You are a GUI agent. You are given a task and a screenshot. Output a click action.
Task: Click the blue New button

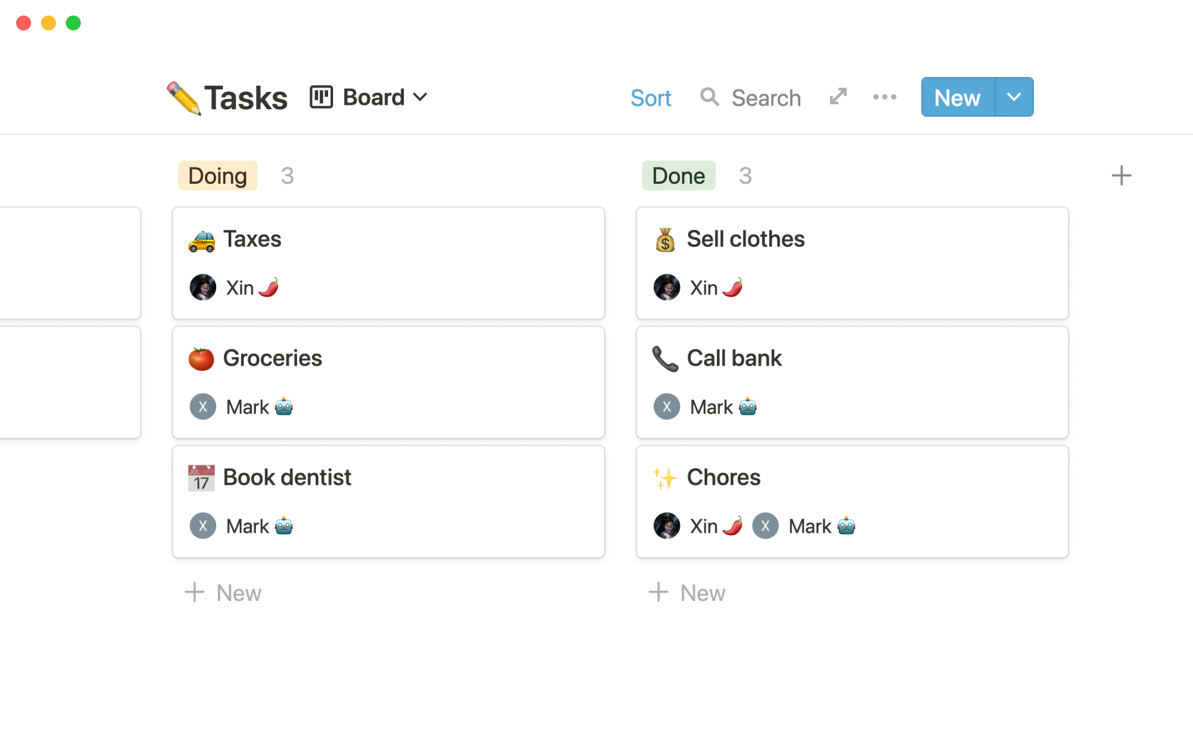[x=957, y=97]
